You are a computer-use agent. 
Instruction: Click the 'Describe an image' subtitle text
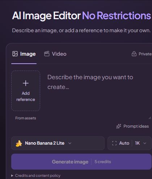click(81, 30)
